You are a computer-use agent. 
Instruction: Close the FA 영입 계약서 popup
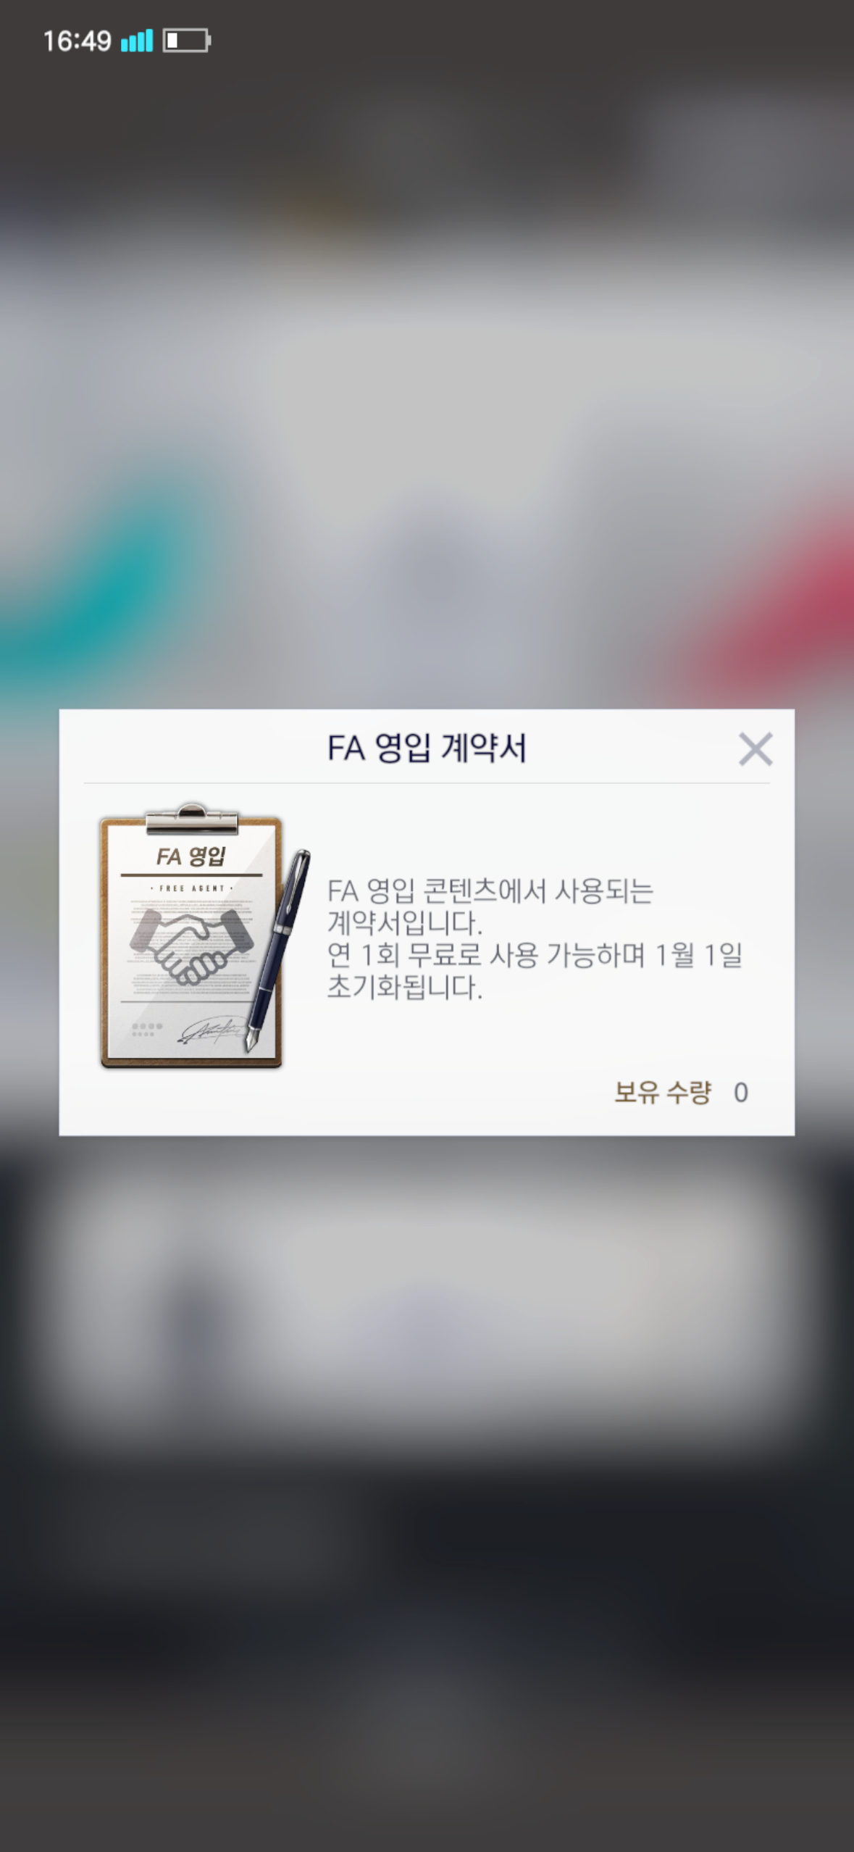[755, 748]
